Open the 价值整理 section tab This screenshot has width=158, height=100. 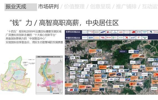(74, 7)
